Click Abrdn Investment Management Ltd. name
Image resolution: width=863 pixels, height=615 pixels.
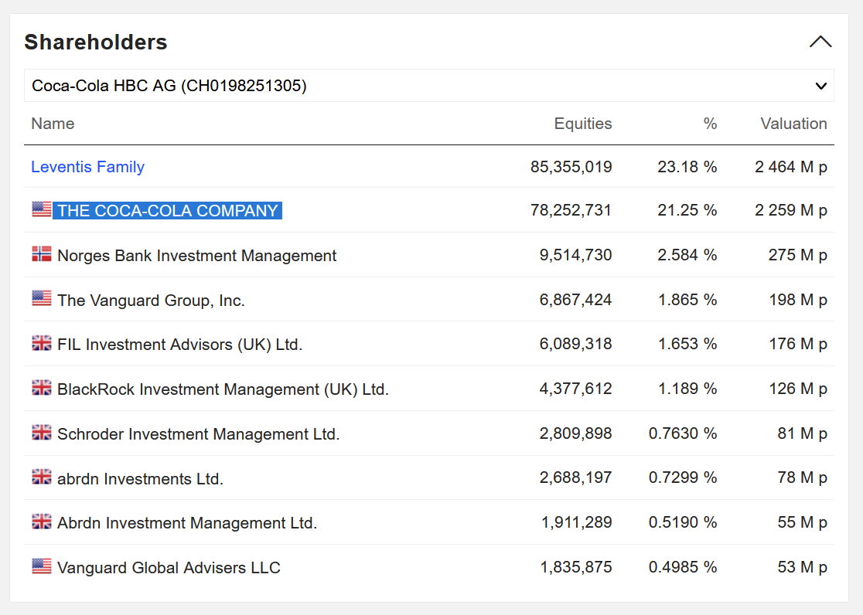pos(187,523)
